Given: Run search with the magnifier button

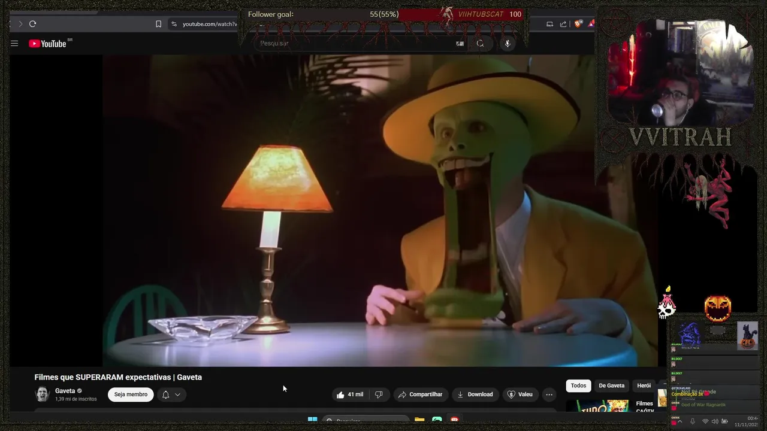Looking at the screenshot, I should (x=480, y=43).
